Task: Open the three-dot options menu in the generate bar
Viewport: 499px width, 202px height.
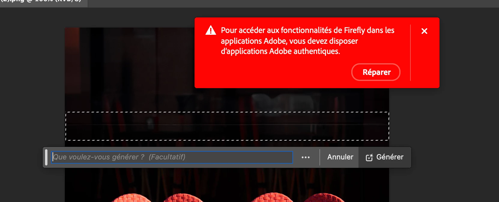Action: click(x=306, y=157)
